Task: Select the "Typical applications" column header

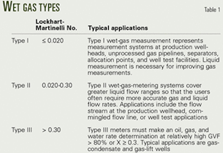Action: 118,28
